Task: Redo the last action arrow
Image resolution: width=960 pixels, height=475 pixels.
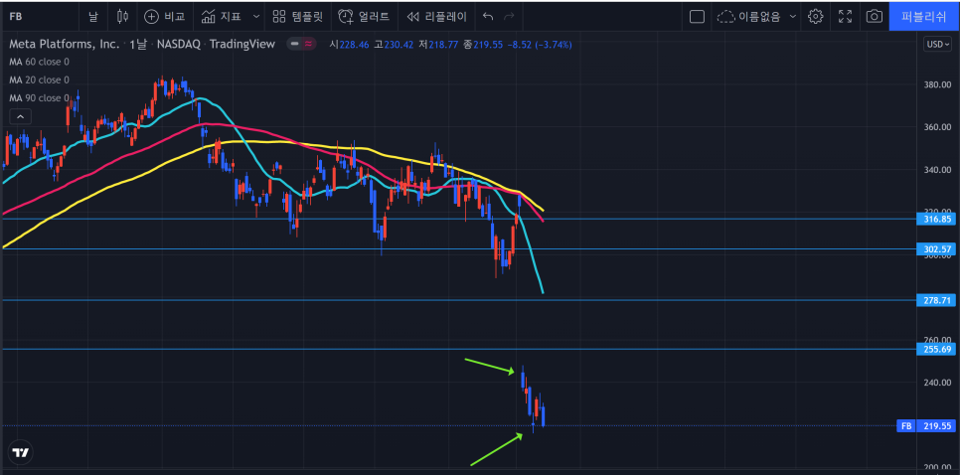Action: 509,17
